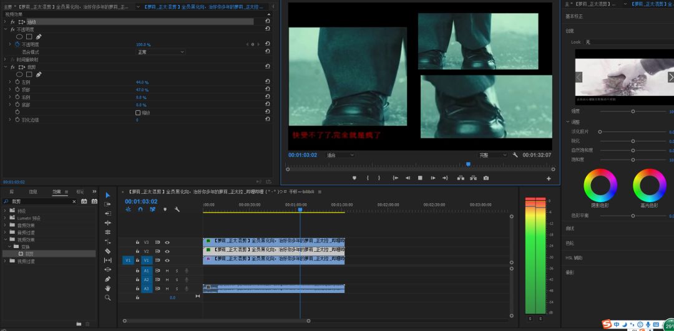
Task: Expand the Lumetri presets folder
Action: point(6,218)
